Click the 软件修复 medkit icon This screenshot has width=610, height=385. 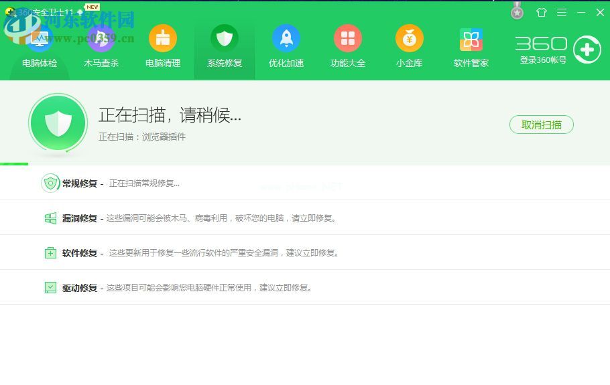[50, 253]
